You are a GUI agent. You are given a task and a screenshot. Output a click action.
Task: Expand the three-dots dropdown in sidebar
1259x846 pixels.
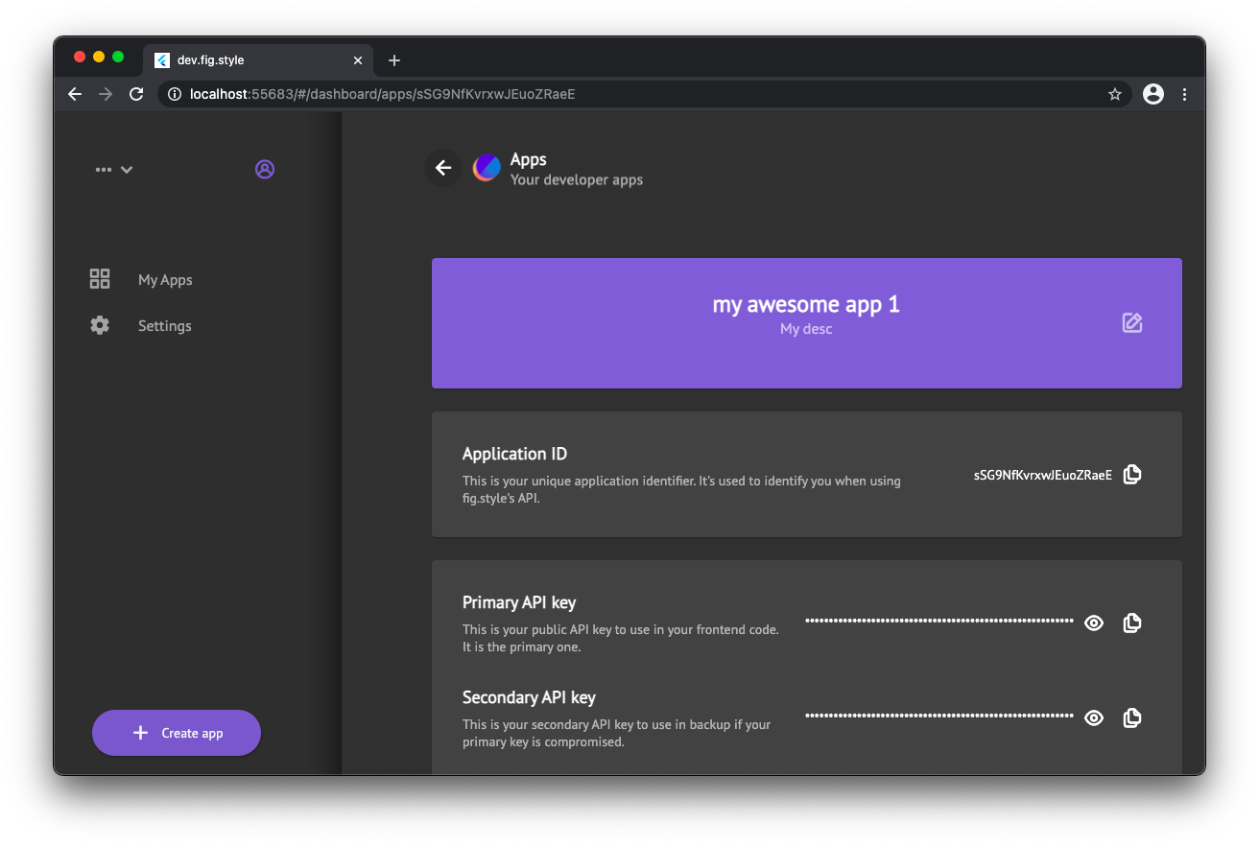[113, 170]
